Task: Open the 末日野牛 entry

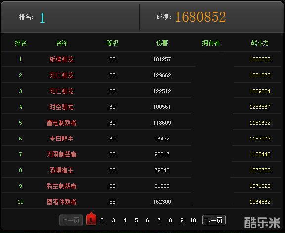Action: [62, 139]
